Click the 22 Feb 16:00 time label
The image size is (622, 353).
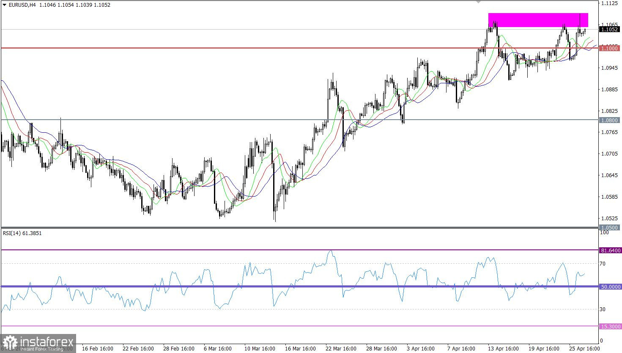click(138, 349)
